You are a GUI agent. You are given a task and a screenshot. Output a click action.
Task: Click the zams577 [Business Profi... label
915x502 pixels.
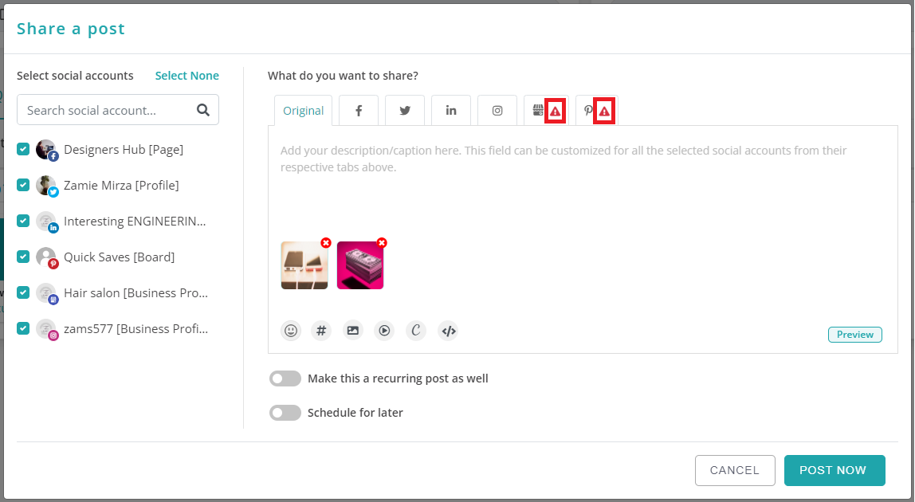pyautogui.click(x=136, y=329)
